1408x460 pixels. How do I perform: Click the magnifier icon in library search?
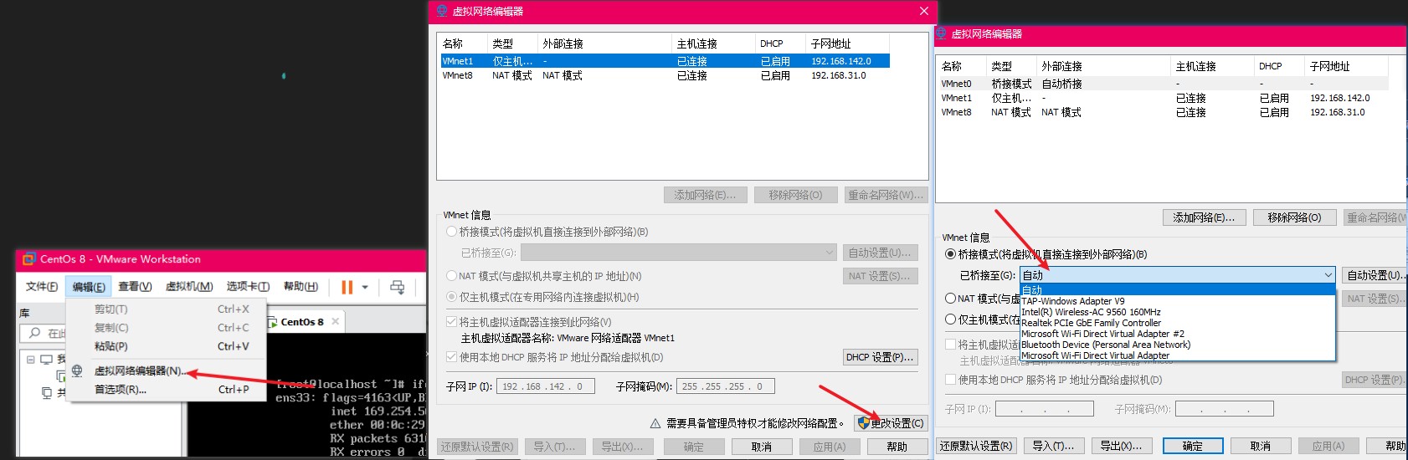(x=34, y=333)
